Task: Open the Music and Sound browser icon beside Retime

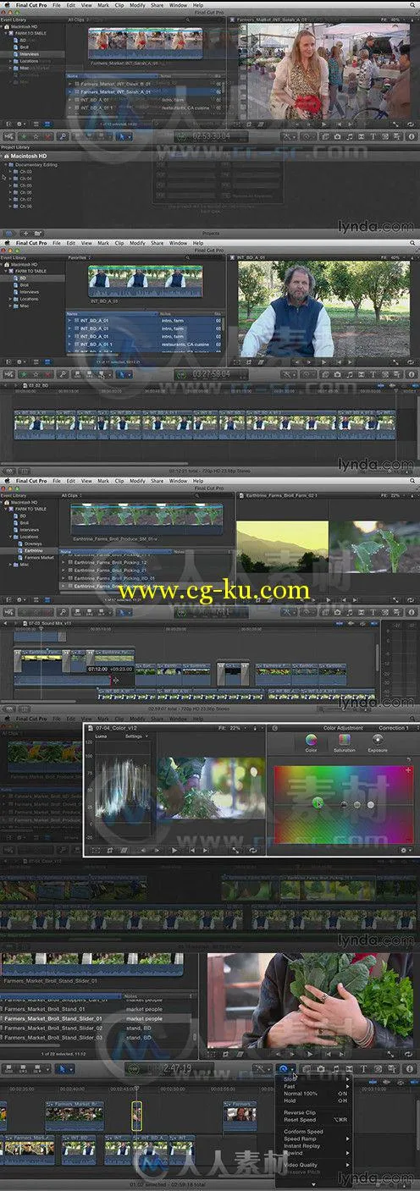Action: tap(335, 1069)
